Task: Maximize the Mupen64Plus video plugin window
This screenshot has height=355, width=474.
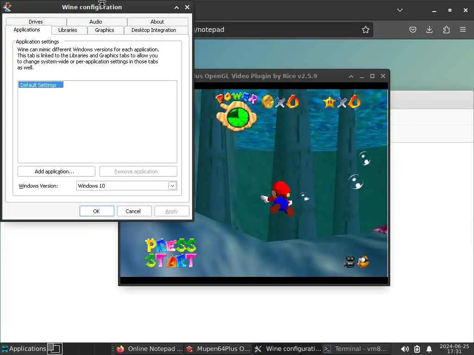Action: (x=373, y=76)
